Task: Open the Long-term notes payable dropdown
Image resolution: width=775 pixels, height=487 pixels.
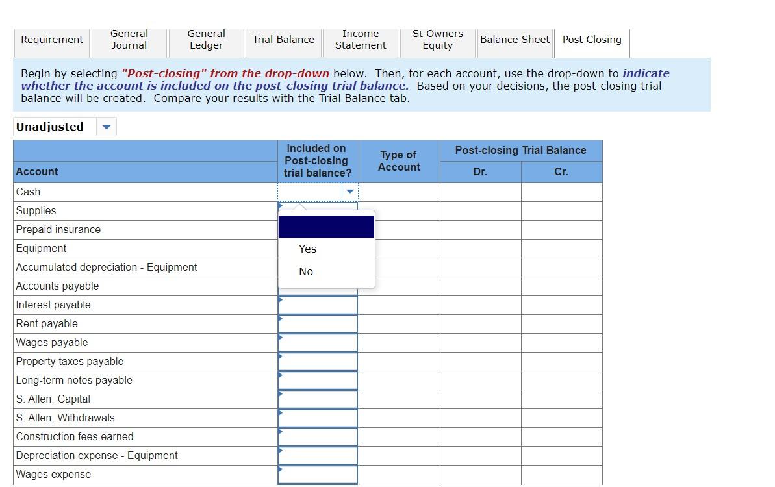Action: click(x=318, y=380)
